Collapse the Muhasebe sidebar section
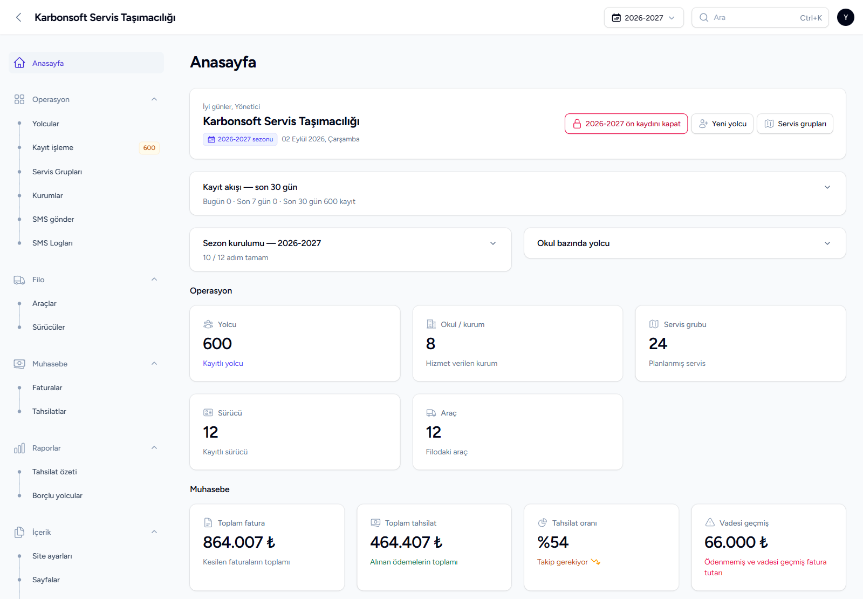 click(x=154, y=364)
